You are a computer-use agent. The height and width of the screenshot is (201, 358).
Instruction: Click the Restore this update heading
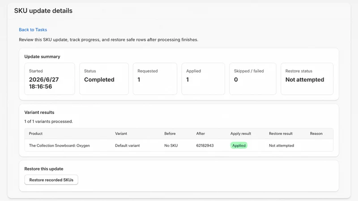point(44,169)
